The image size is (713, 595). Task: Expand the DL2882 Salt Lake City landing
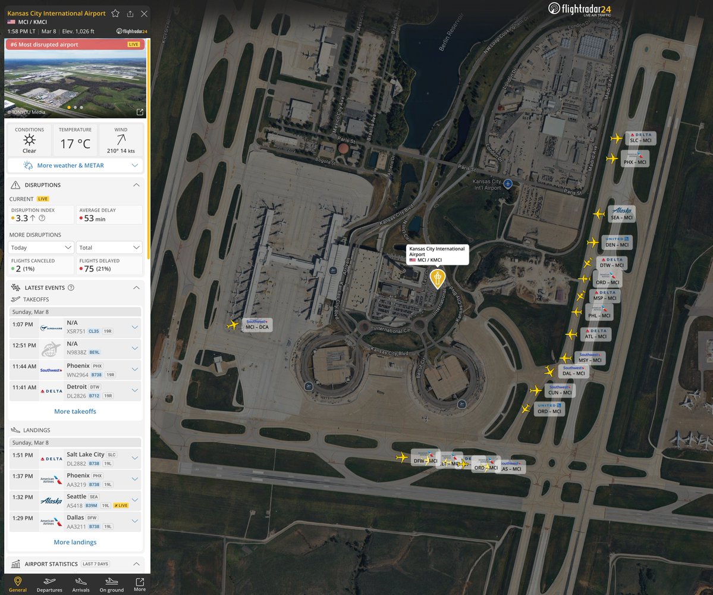[134, 458]
